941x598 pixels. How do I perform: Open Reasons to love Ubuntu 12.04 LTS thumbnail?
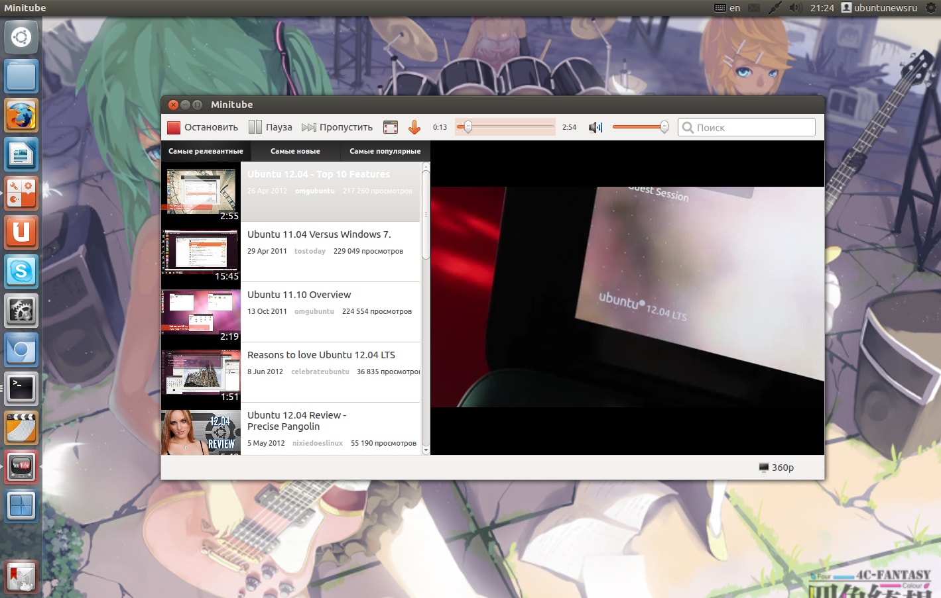coord(200,372)
